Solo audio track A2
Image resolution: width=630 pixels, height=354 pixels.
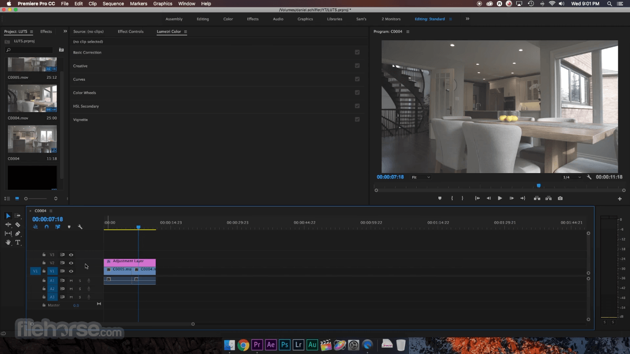pyautogui.click(x=80, y=289)
